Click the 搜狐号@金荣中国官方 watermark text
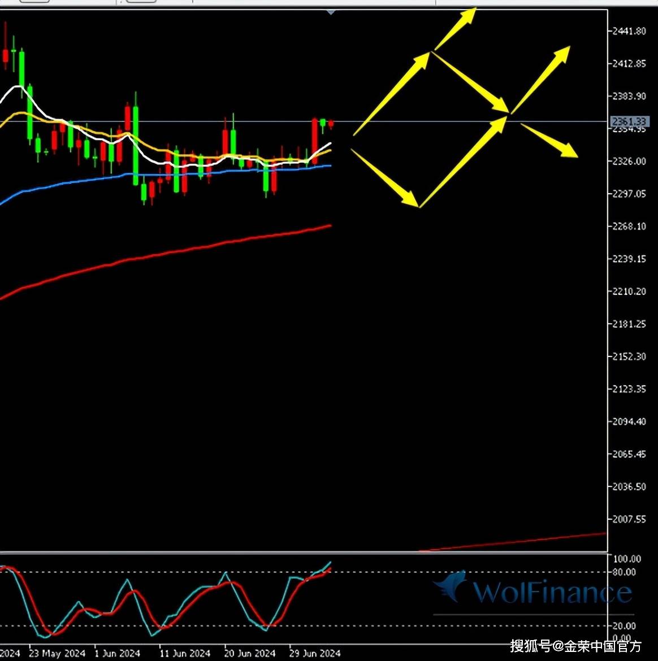Screen dimensions: 658x661 [575, 646]
